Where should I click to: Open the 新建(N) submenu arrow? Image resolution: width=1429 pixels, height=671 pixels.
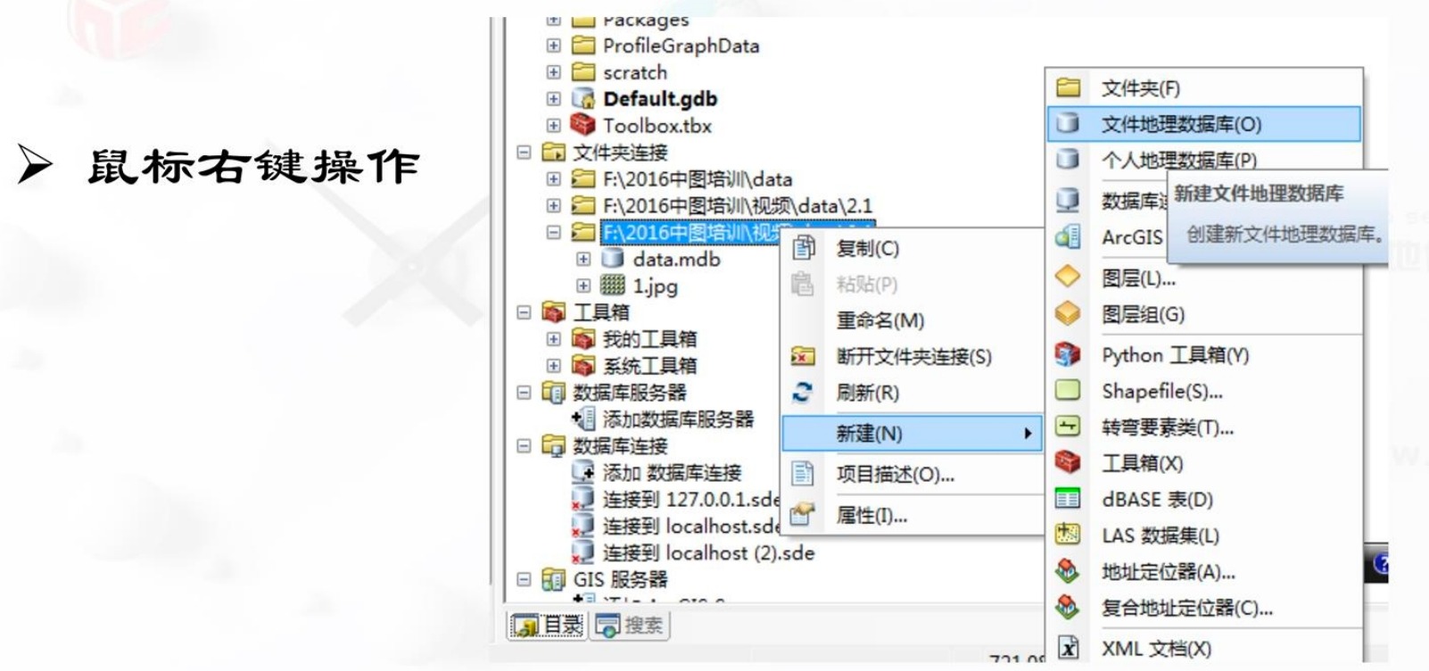(1028, 434)
